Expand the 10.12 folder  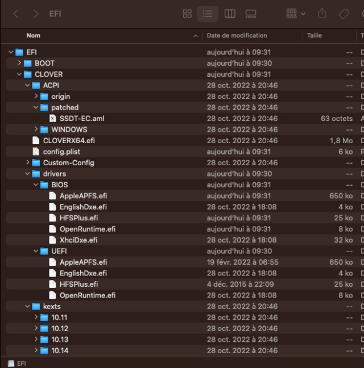point(36,328)
